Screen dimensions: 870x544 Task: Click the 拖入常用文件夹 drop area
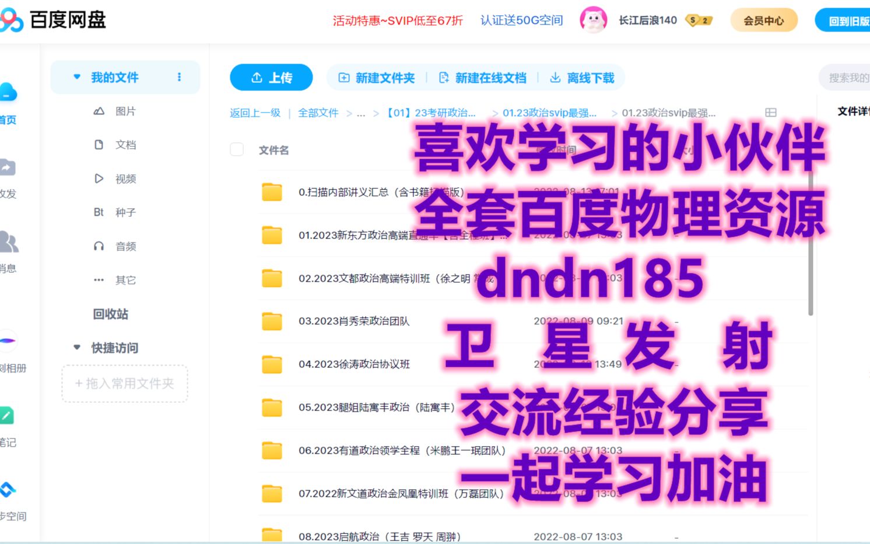[x=125, y=383]
